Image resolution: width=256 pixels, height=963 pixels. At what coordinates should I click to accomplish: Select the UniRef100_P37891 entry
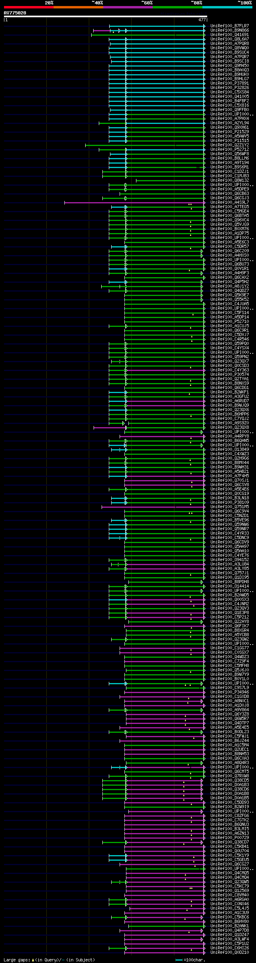[230, 83]
